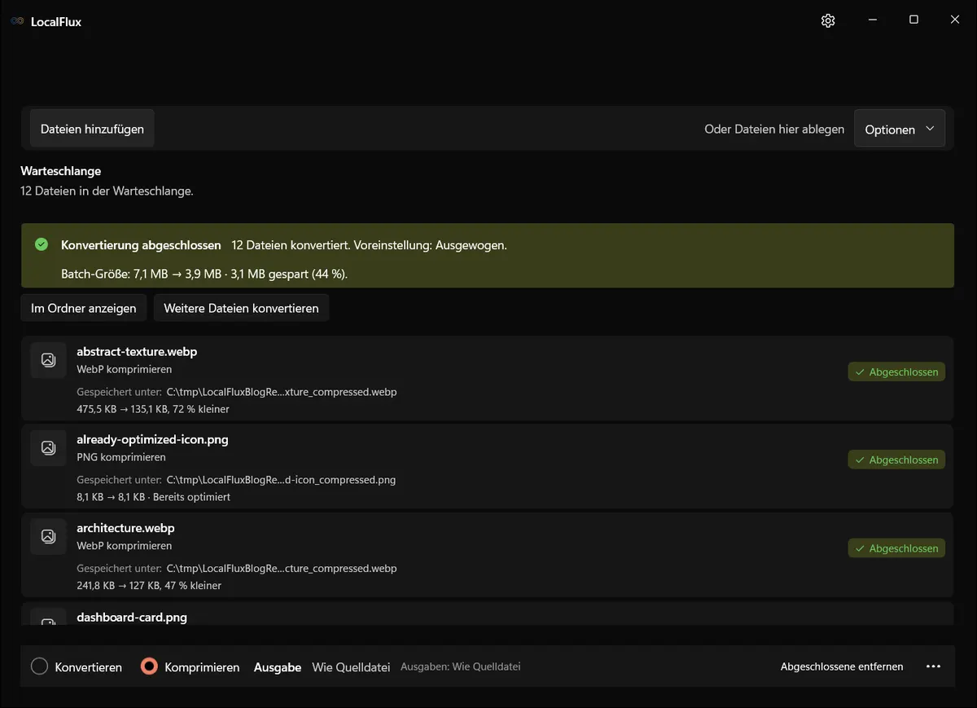Viewport: 977px width, 708px height.
Task: Maximize the LocalFlux window
Action: 913,20
